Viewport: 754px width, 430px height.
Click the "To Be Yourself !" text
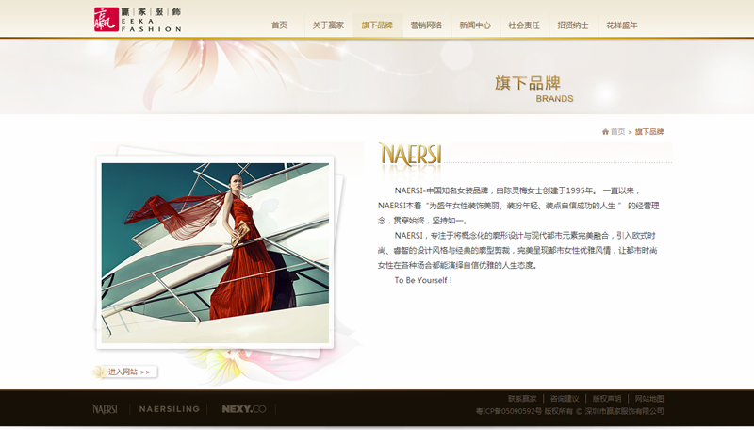[423, 280]
